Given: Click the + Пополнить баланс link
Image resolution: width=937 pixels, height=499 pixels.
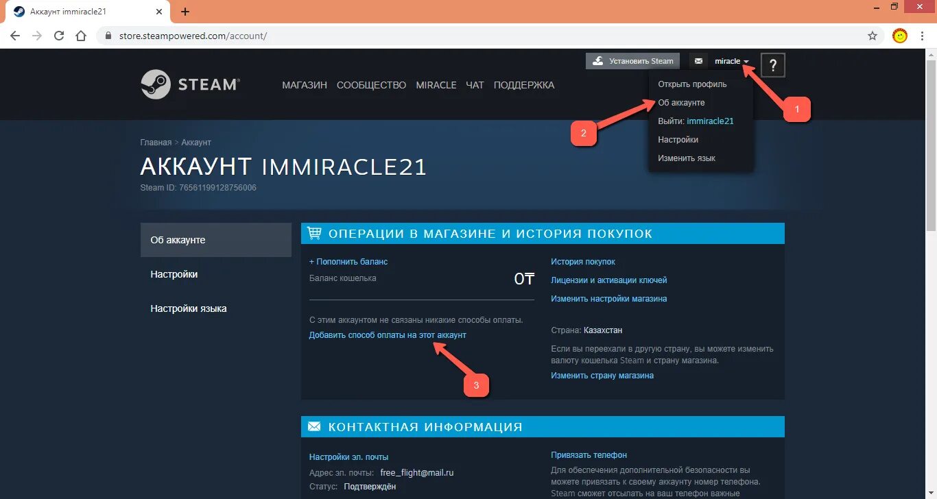Looking at the screenshot, I should point(348,262).
